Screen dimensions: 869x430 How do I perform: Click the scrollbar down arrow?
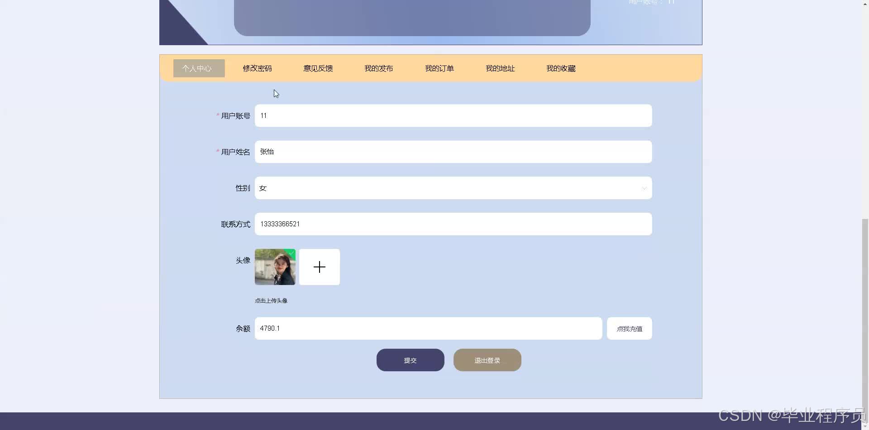tap(865, 426)
